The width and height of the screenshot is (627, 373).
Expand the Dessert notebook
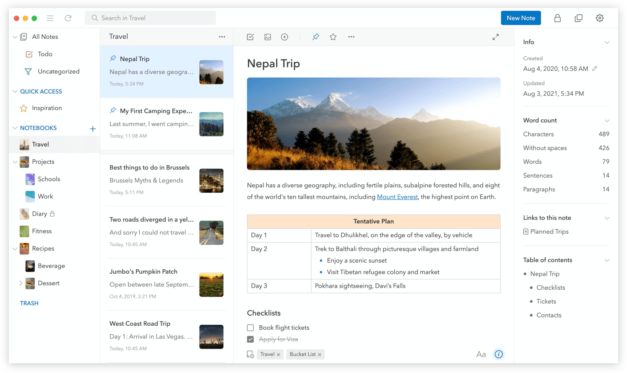(20, 283)
